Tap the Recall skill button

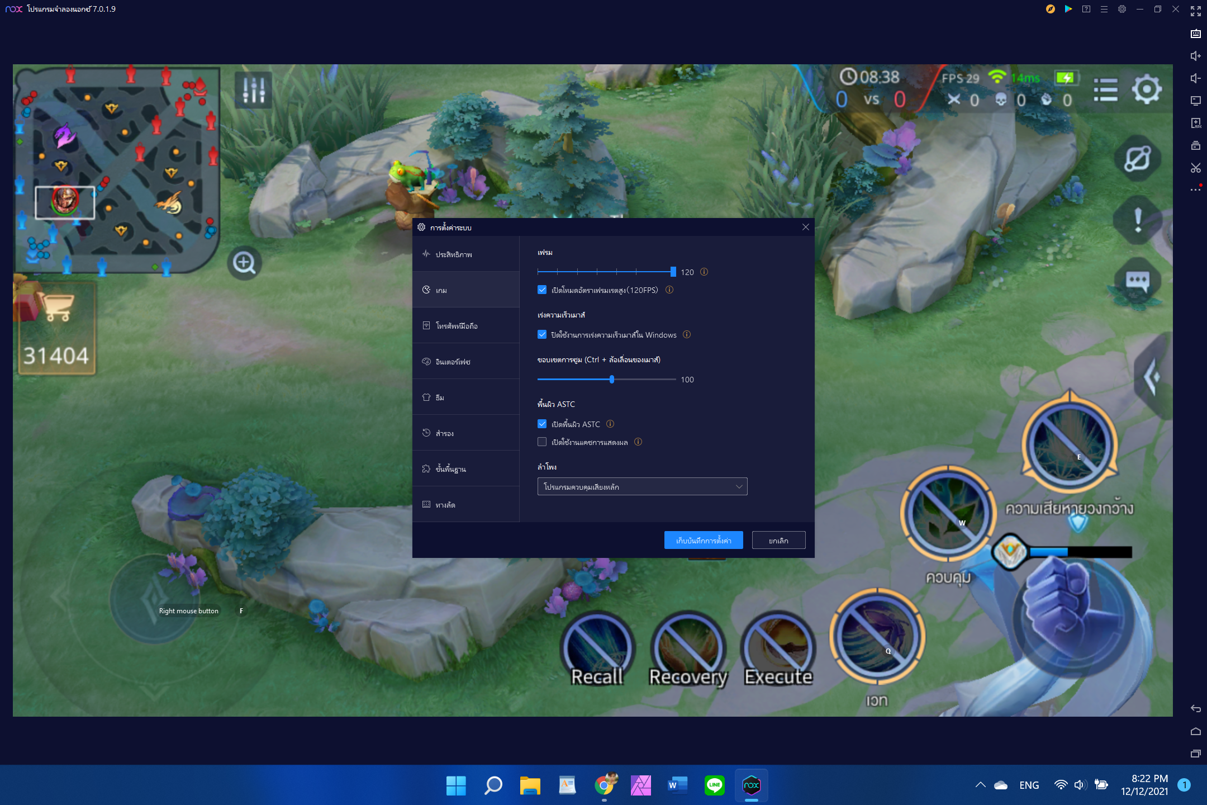tap(597, 650)
